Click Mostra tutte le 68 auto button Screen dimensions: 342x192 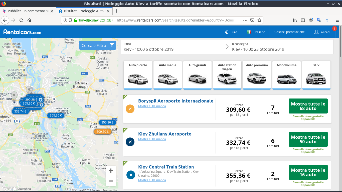point(308,106)
